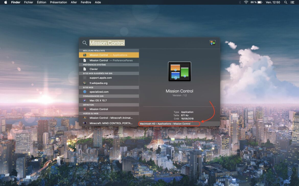
Task: Open the Fichier menu
Action: coord(29,2)
